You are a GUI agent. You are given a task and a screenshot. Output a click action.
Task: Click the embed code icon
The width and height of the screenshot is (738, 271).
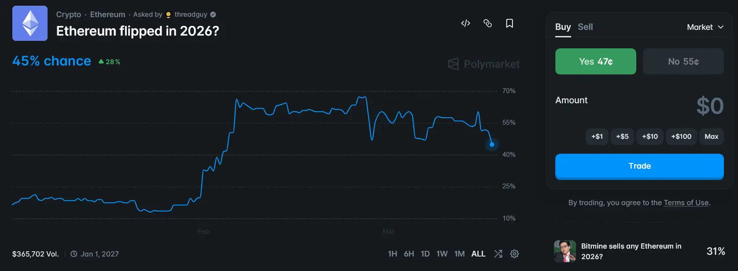(x=465, y=23)
